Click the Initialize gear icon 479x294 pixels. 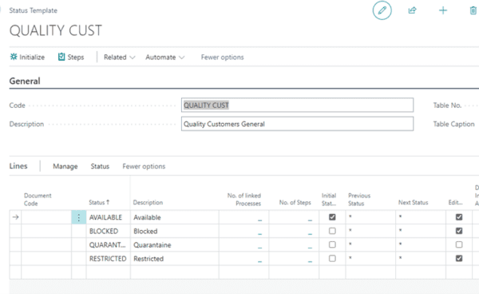coord(14,57)
